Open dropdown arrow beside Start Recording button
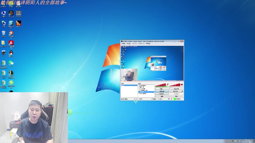 182,91
